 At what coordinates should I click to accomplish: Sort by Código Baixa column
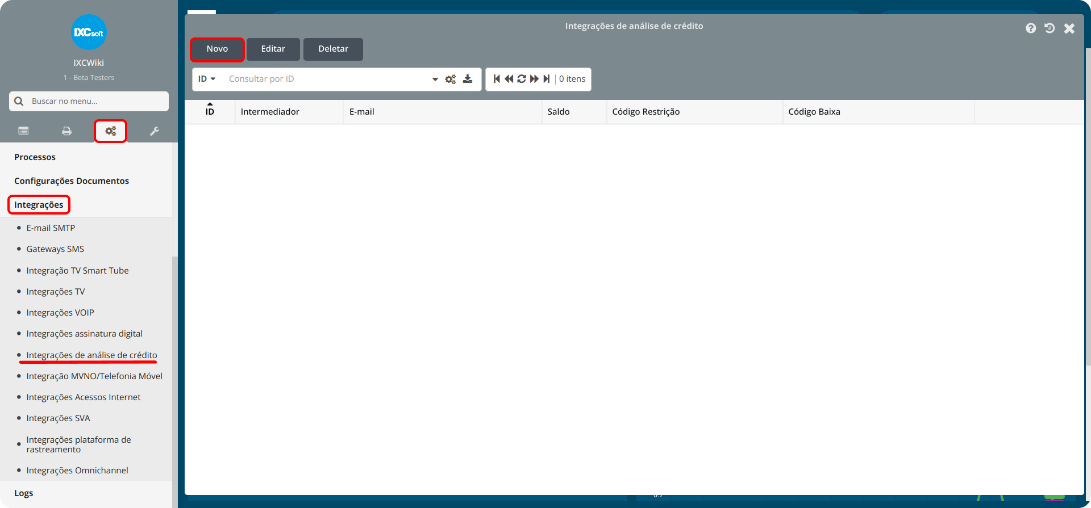pyautogui.click(x=878, y=112)
